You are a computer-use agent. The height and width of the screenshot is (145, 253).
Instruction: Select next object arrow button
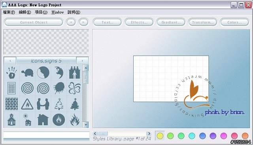83,22
